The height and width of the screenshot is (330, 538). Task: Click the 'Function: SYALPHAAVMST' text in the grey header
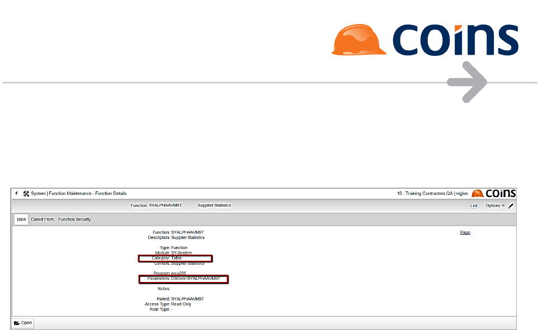156,205
